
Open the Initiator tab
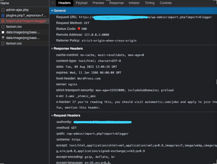click(x=134, y=3)
